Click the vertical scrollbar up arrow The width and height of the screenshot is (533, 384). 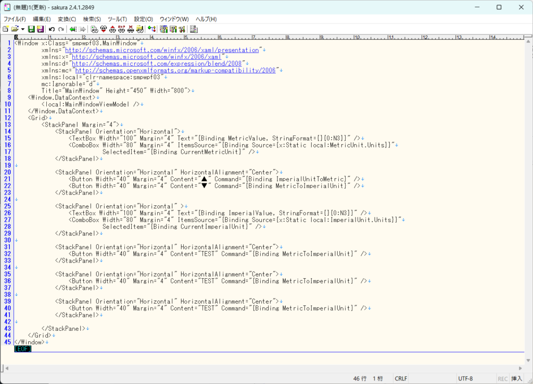click(x=528, y=41)
